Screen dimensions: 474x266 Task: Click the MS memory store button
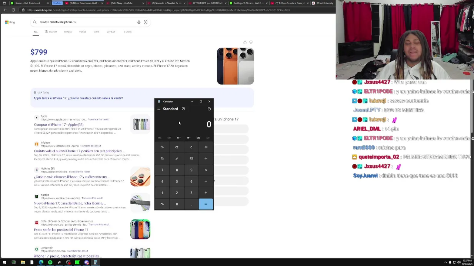coord(198,138)
